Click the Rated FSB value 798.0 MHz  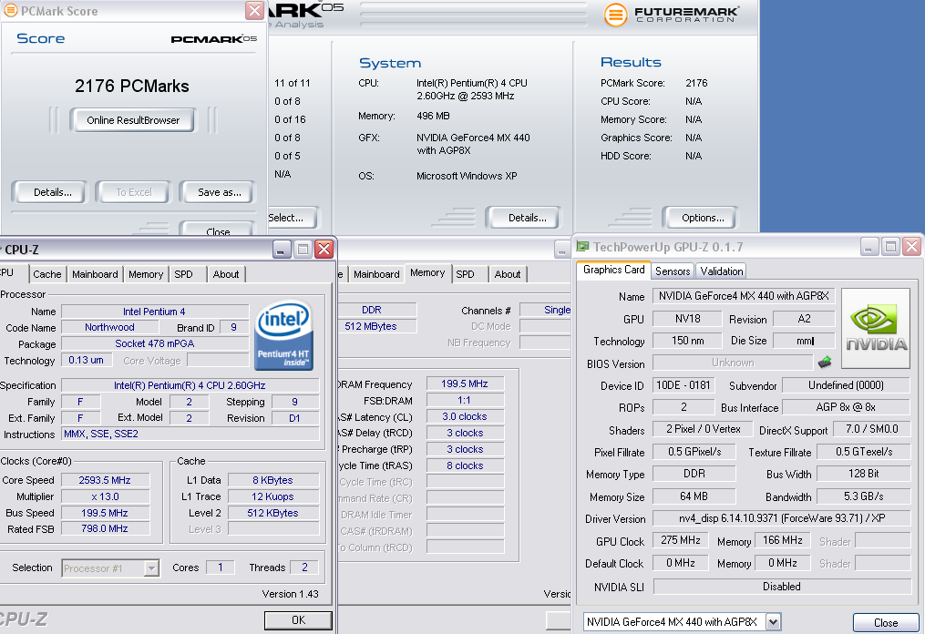tap(105, 529)
